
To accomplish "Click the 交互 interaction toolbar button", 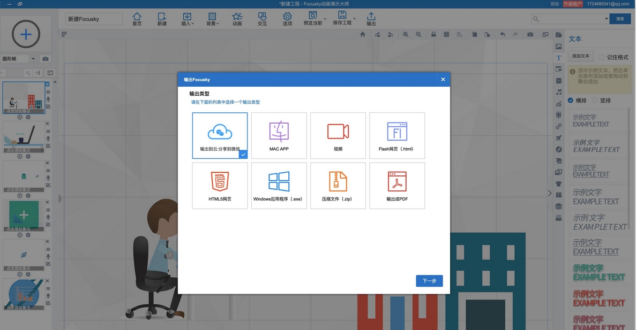I will pos(263,19).
